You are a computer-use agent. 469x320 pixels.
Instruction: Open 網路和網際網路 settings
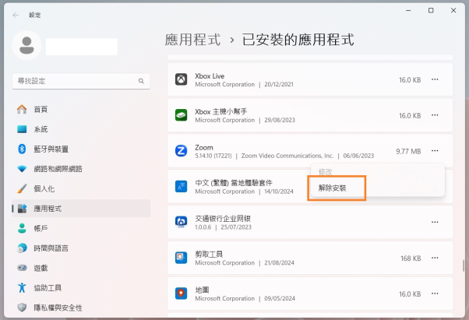point(81,169)
